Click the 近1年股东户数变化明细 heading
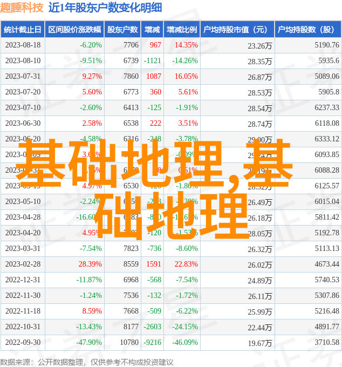Image resolution: width=342 pixels, height=367 pixels. [105, 8]
